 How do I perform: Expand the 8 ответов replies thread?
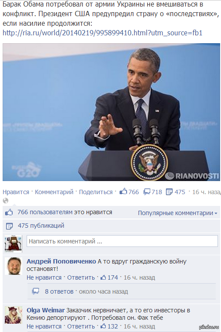coord(59,291)
